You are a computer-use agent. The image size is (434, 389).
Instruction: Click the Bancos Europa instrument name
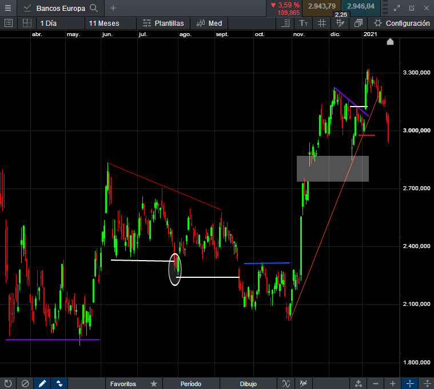pyautogui.click(x=61, y=9)
